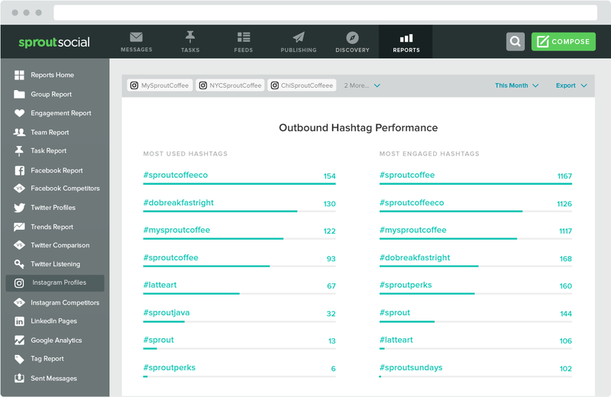Select Instagram Competitors in sidebar
This screenshot has height=397, width=611.
(x=55, y=303)
